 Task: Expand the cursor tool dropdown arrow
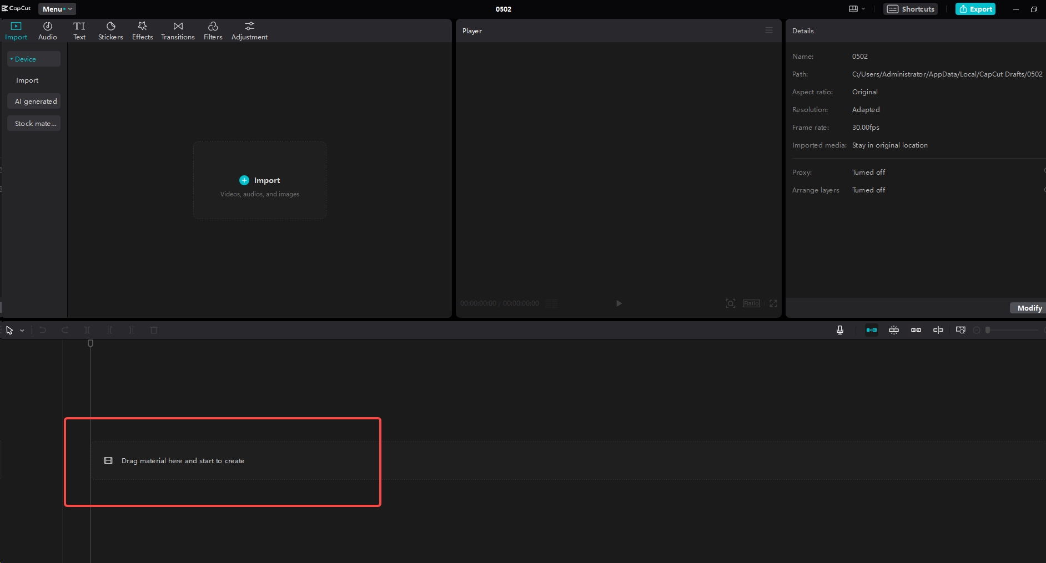point(22,330)
